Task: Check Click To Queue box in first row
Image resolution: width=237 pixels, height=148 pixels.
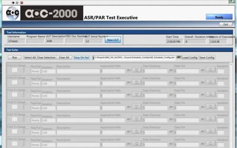Action: (15, 70)
